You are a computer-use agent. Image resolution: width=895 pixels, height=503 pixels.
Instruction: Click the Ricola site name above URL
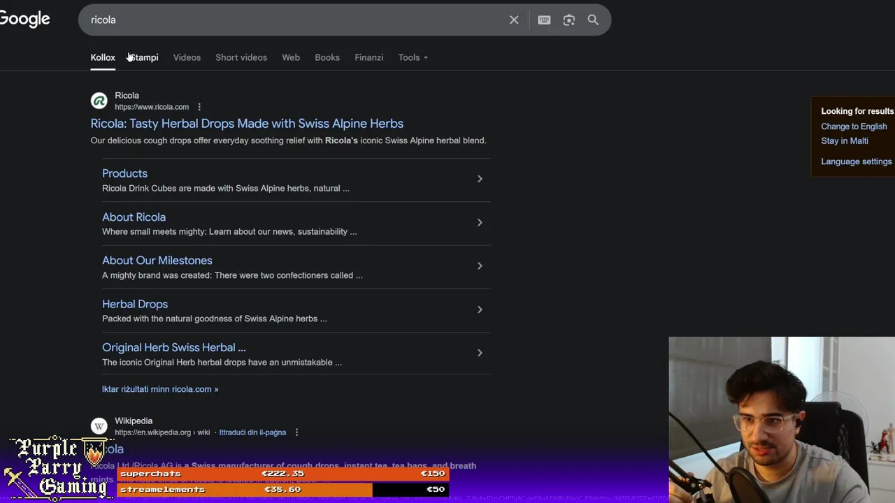pyautogui.click(x=127, y=95)
